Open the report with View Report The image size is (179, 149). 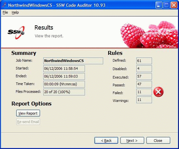[28, 113]
